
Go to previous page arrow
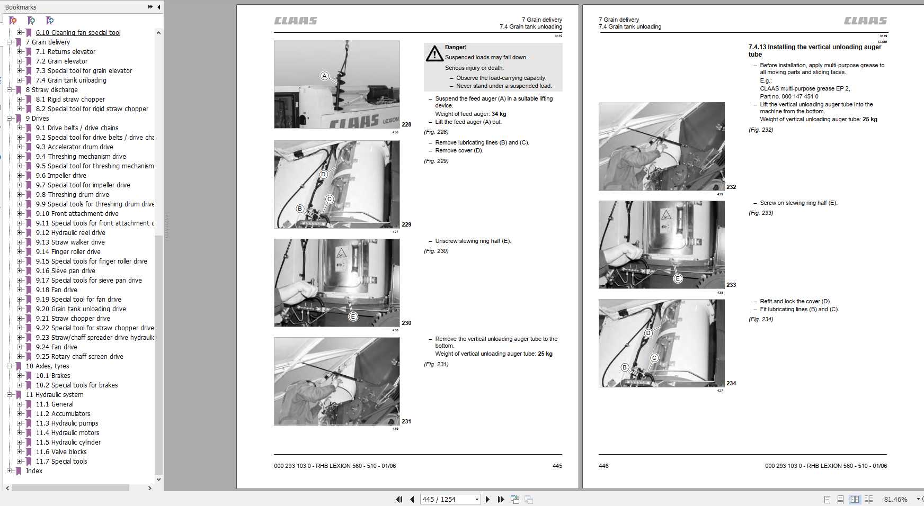click(412, 499)
